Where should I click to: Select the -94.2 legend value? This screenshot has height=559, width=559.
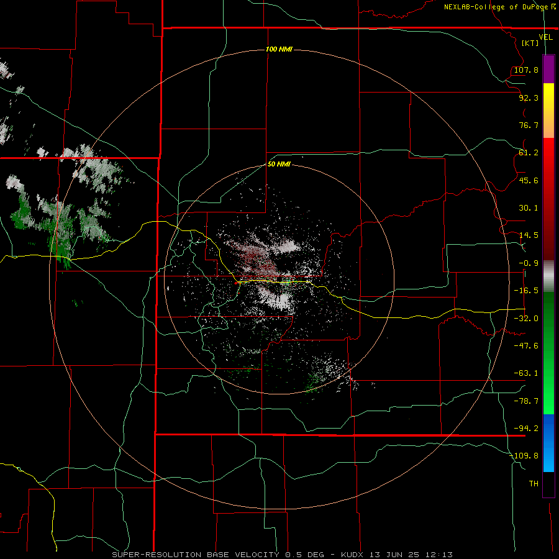526,429
